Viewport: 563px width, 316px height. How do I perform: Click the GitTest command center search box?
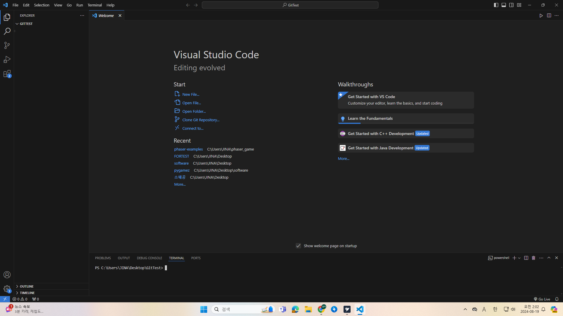click(290, 5)
